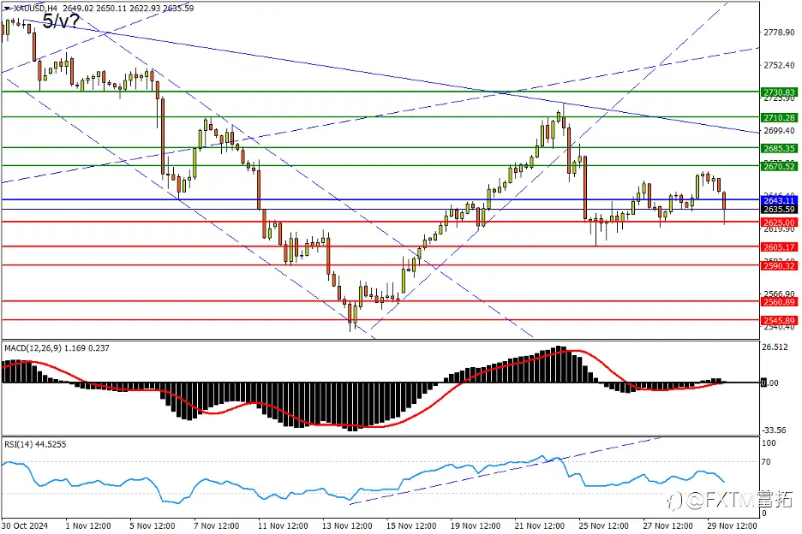This screenshot has height=534, width=802.
Task: Click the blue 2643.11 pivot price tag
Action: 779,200
